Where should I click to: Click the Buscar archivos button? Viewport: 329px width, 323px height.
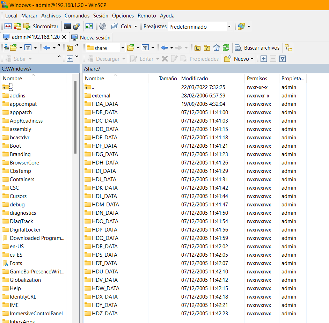[x=257, y=48]
